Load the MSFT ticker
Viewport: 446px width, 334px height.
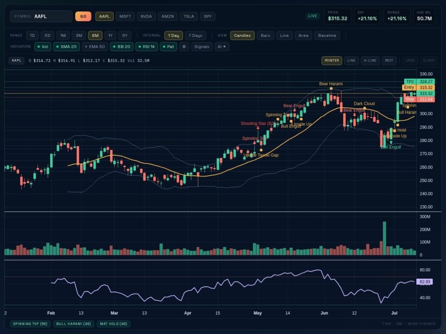click(x=125, y=17)
